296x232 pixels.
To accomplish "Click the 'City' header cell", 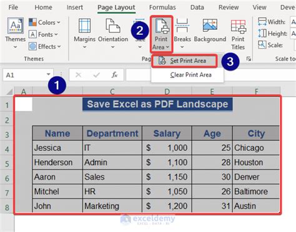I will coord(256,133).
